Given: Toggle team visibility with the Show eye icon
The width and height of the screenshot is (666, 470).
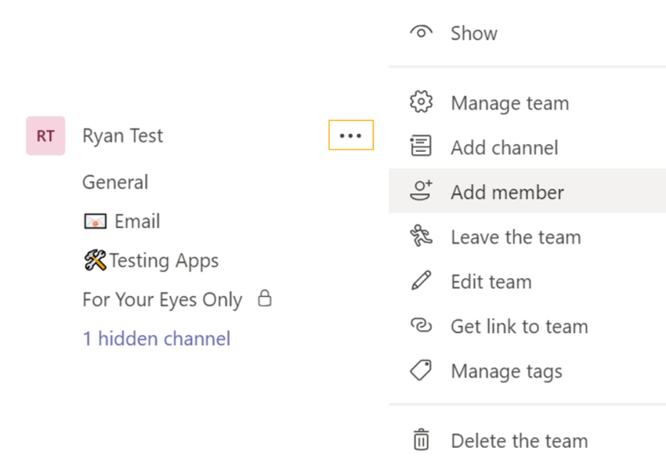Looking at the screenshot, I should (x=421, y=32).
